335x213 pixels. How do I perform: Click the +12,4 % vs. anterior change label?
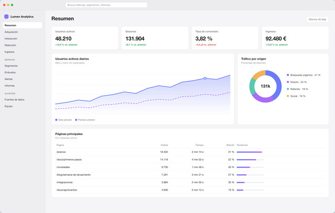66,44
